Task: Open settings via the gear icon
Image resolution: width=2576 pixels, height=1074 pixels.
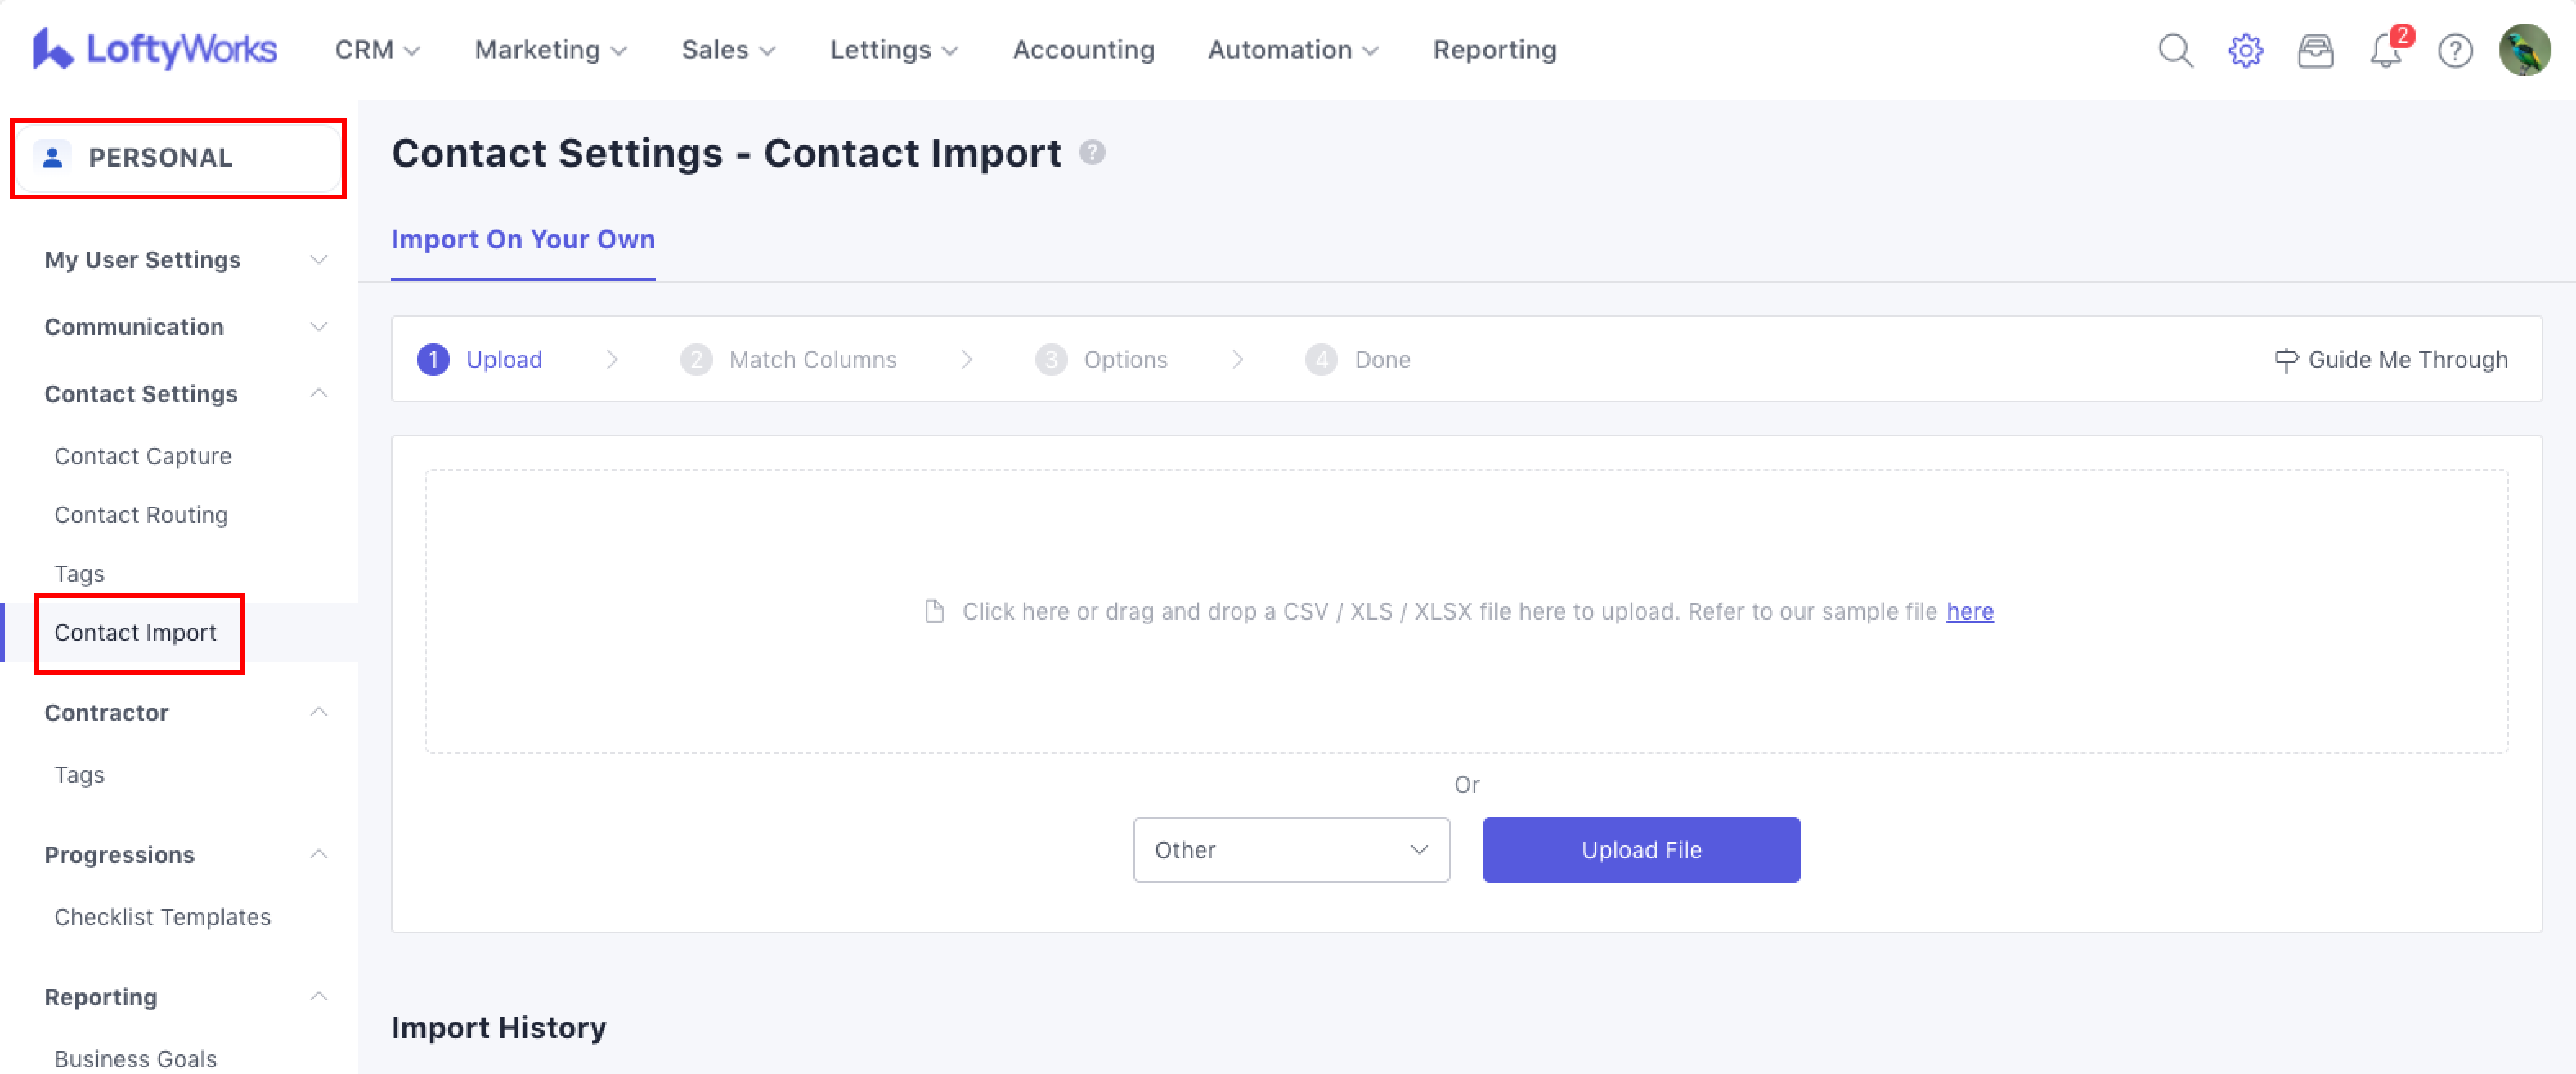Action: (2245, 50)
